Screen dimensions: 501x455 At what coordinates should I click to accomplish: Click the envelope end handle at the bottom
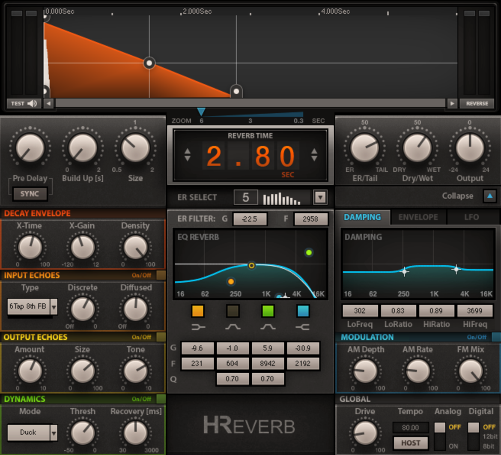click(x=236, y=91)
